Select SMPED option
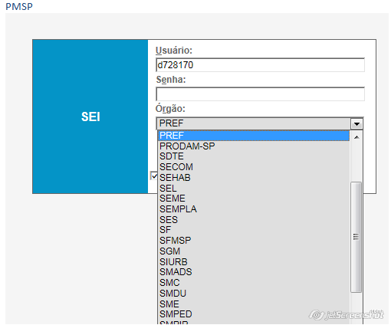The image size is (391, 325). point(254,314)
